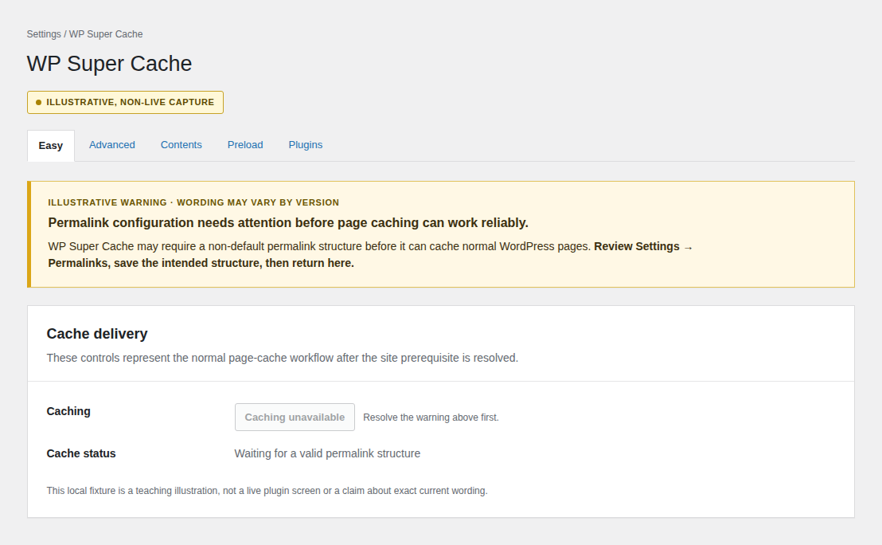The image size is (882, 545).
Task: Click the Settings / WP Super Cache breadcrumb
Action: [x=85, y=34]
